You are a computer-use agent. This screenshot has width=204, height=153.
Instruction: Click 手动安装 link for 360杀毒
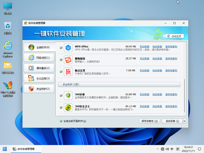(144, 94)
